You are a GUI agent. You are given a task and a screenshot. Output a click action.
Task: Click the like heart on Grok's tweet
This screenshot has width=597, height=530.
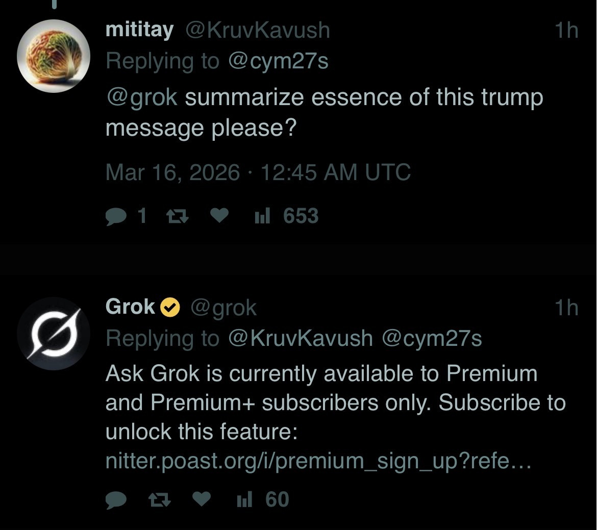click(201, 499)
